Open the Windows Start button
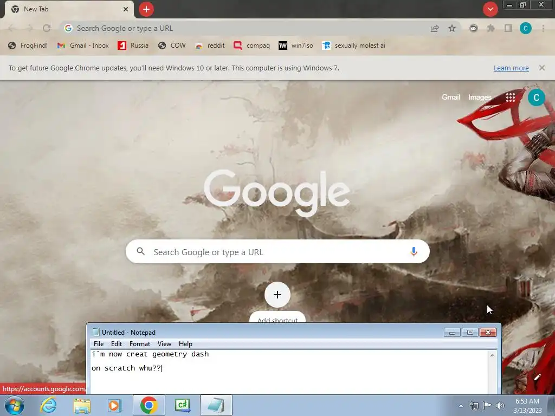This screenshot has height=416, width=555. 15,405
